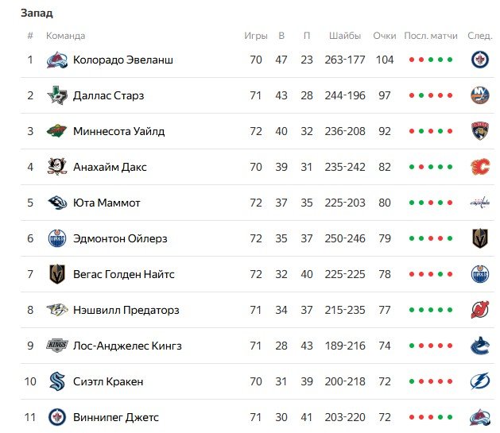The height and width of the screenshot is (433, 500).
Task: Open the Виннипег Джетс team name link
Action: coord(116,417)
